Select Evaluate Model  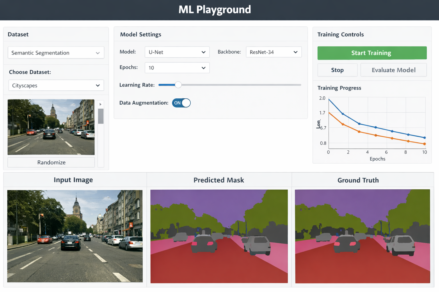click(394, 70)
